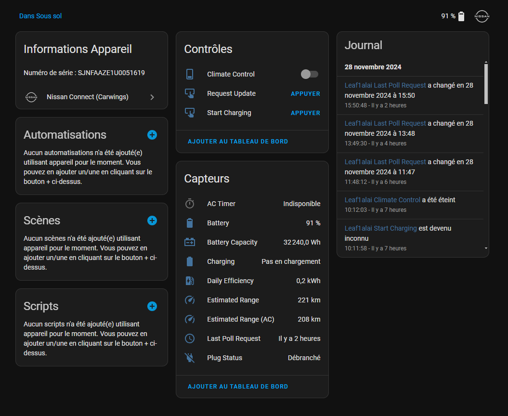Open the Dans Sous sol area link

click(x=40, y=16)
